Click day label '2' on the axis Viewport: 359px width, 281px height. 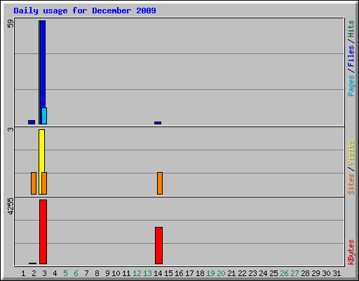click(34, 273)
